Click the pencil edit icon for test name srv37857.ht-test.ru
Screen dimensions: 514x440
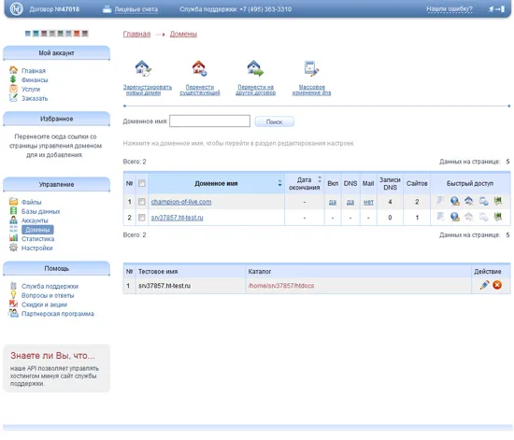tap(484, 285)
